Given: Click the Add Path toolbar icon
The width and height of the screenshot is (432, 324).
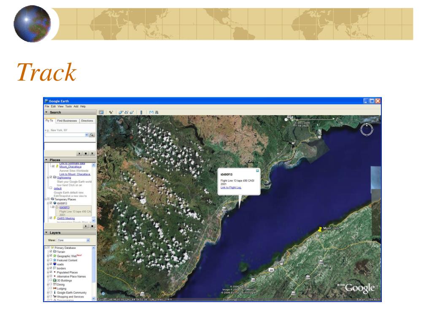Looking at the screenshot, I should (126, 112).
